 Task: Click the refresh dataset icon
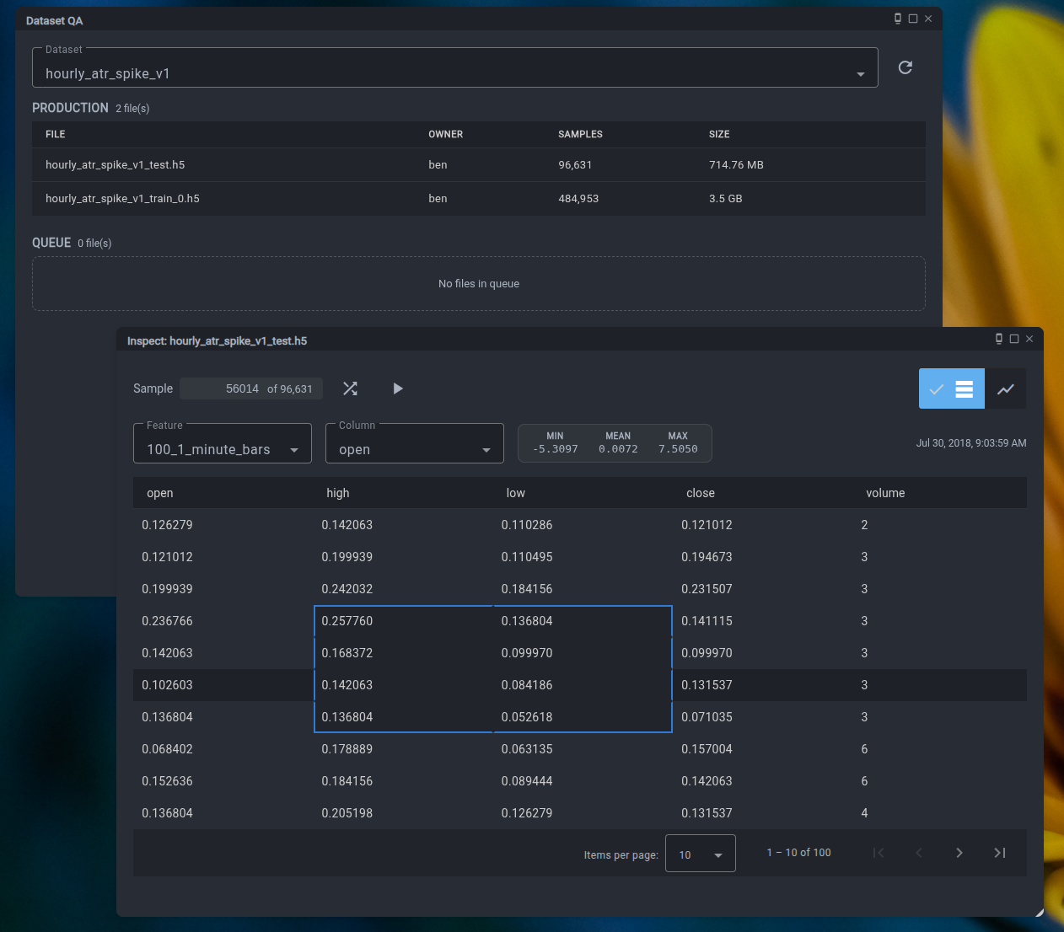pyautogui.click(x=905, y=67)
